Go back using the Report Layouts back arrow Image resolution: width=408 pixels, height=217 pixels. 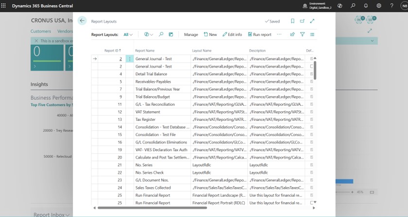(x=82, y=21)
